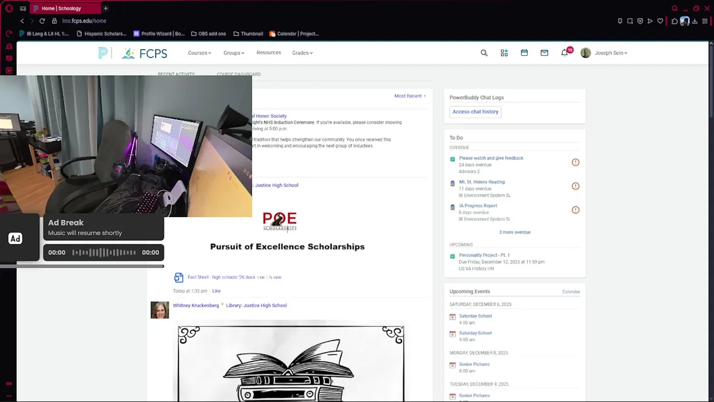The height and width of the screenshot is (402, 714).
Task: Open the Whitney Kruckenberg profile link
Action: pos(196,305)
